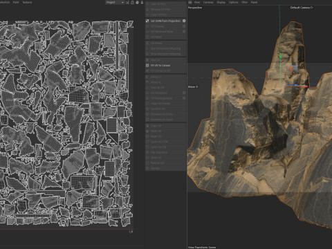The width and height of the screenshot is (332, 249).
Task: Select the UV Straighten command
Action: tap(165, 93)
